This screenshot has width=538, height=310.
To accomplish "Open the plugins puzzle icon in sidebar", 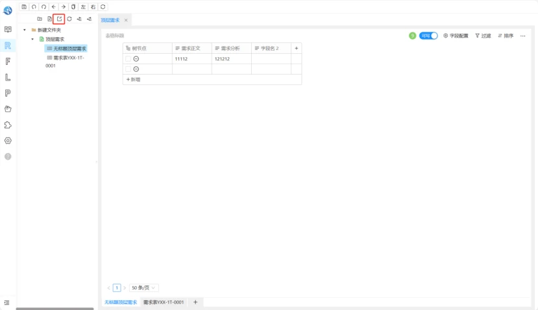I will (x=8, y=125).
